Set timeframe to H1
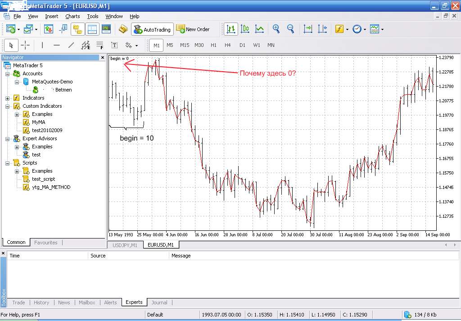The image size is (461, 321). 213,46
